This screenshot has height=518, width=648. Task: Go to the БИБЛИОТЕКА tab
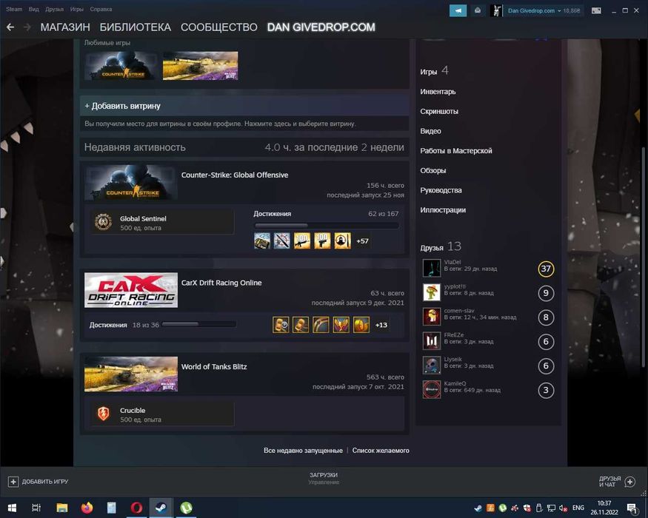click(x=135, y=27)
